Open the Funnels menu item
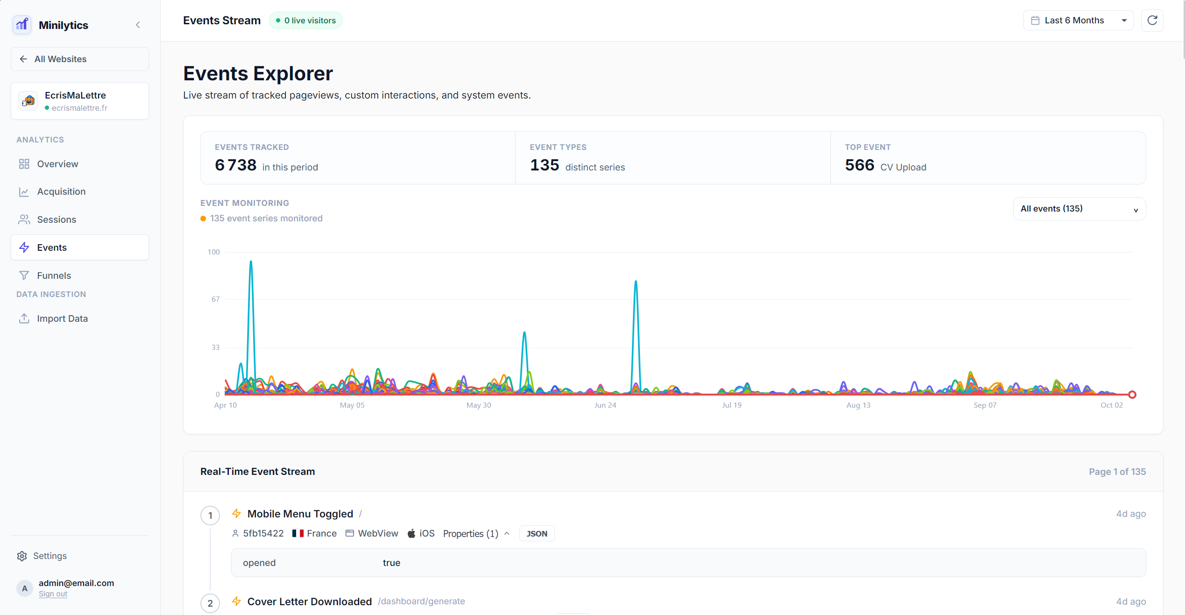Image resolution: width=1185 pixels, height=615 pixels. [80, 276]
